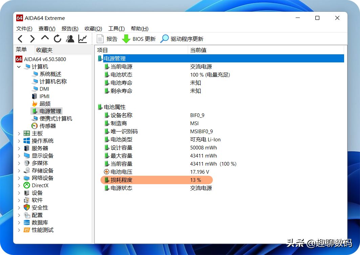The image size is (360, 255).
Task: Select 传感器 in the sidebar tree
Action: [47, 126]
